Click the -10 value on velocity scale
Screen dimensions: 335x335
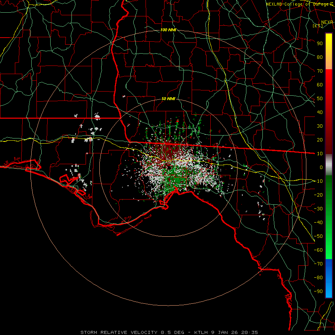coord(318,181)
